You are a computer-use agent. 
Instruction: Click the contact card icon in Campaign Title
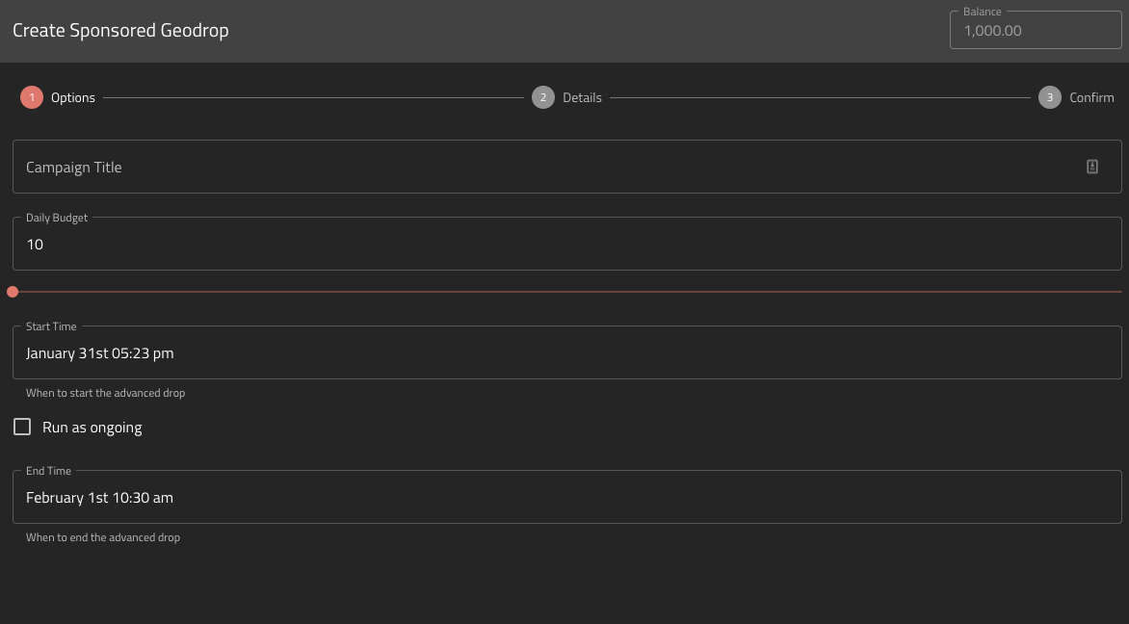click(x=1091, y=167)
